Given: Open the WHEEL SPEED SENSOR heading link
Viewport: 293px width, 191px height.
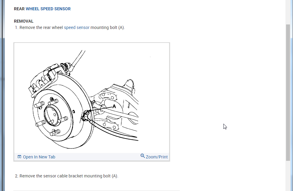Looking at the screenshot, I should pyautogui.click(x=48, y=9).
